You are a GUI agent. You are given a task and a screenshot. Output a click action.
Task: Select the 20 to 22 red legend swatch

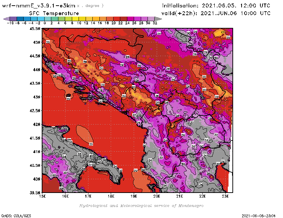click(x=116, y=19)
